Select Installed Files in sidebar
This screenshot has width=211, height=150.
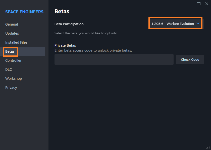pyautogui.click(x=16, y=42)
